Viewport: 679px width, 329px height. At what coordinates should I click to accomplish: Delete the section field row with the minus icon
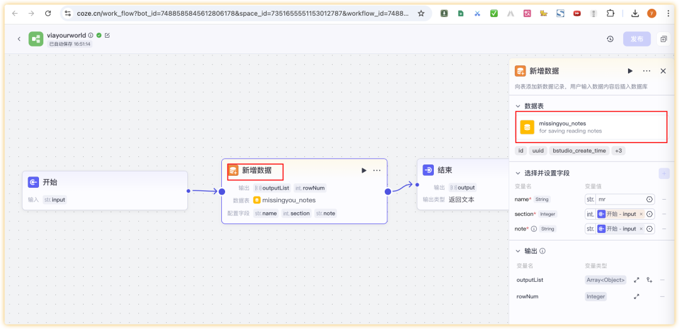click(664, 214)
